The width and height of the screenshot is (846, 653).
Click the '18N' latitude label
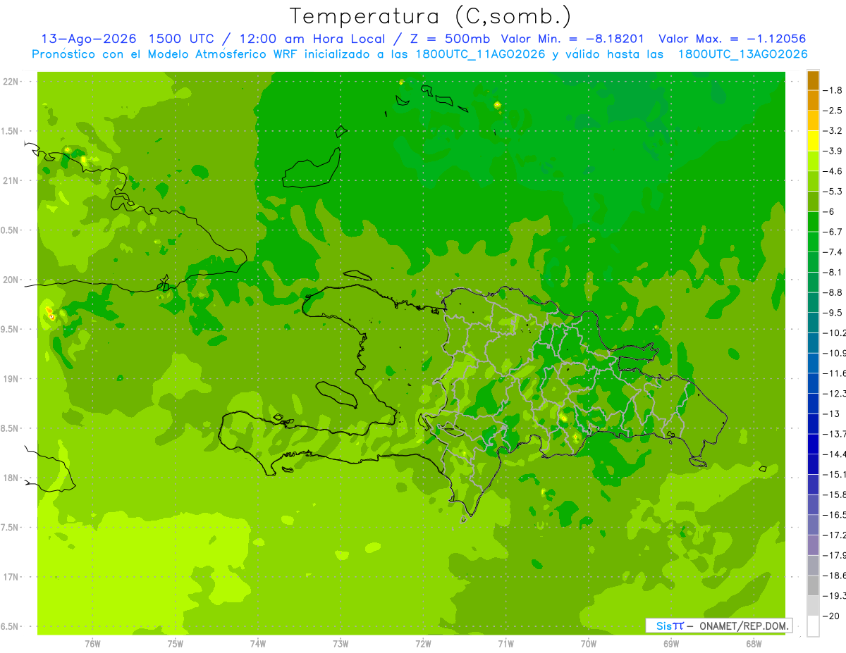pyautogui.click(x=11, y=478)
